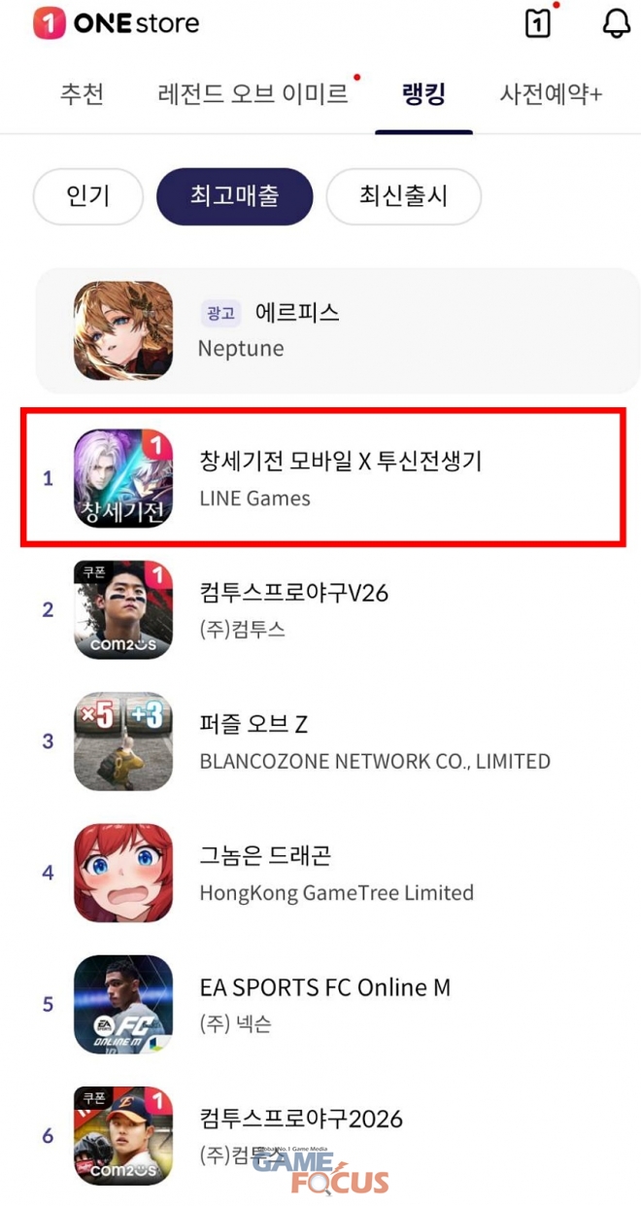641x1206 pixels.
Task: Open the notification bell icon
Action: click(617, 23)
